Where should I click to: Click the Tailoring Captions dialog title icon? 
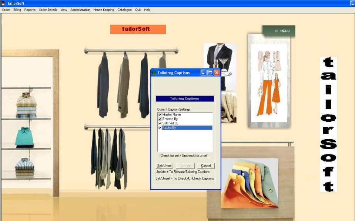[154, 73]
